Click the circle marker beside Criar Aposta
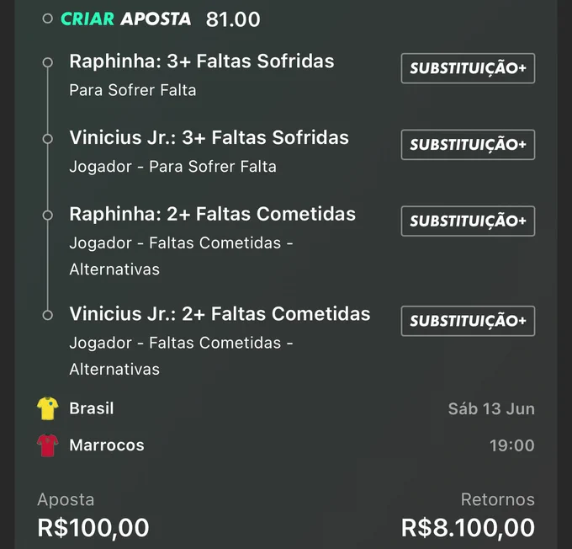The image size is (572, 549). pyautogui.click(x=47, y=19)
